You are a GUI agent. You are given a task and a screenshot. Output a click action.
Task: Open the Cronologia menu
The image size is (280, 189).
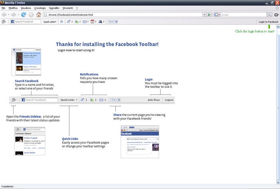40,8
